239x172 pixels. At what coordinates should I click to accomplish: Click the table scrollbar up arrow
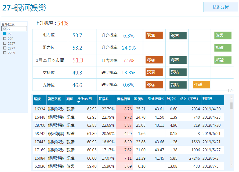point(231,98)
